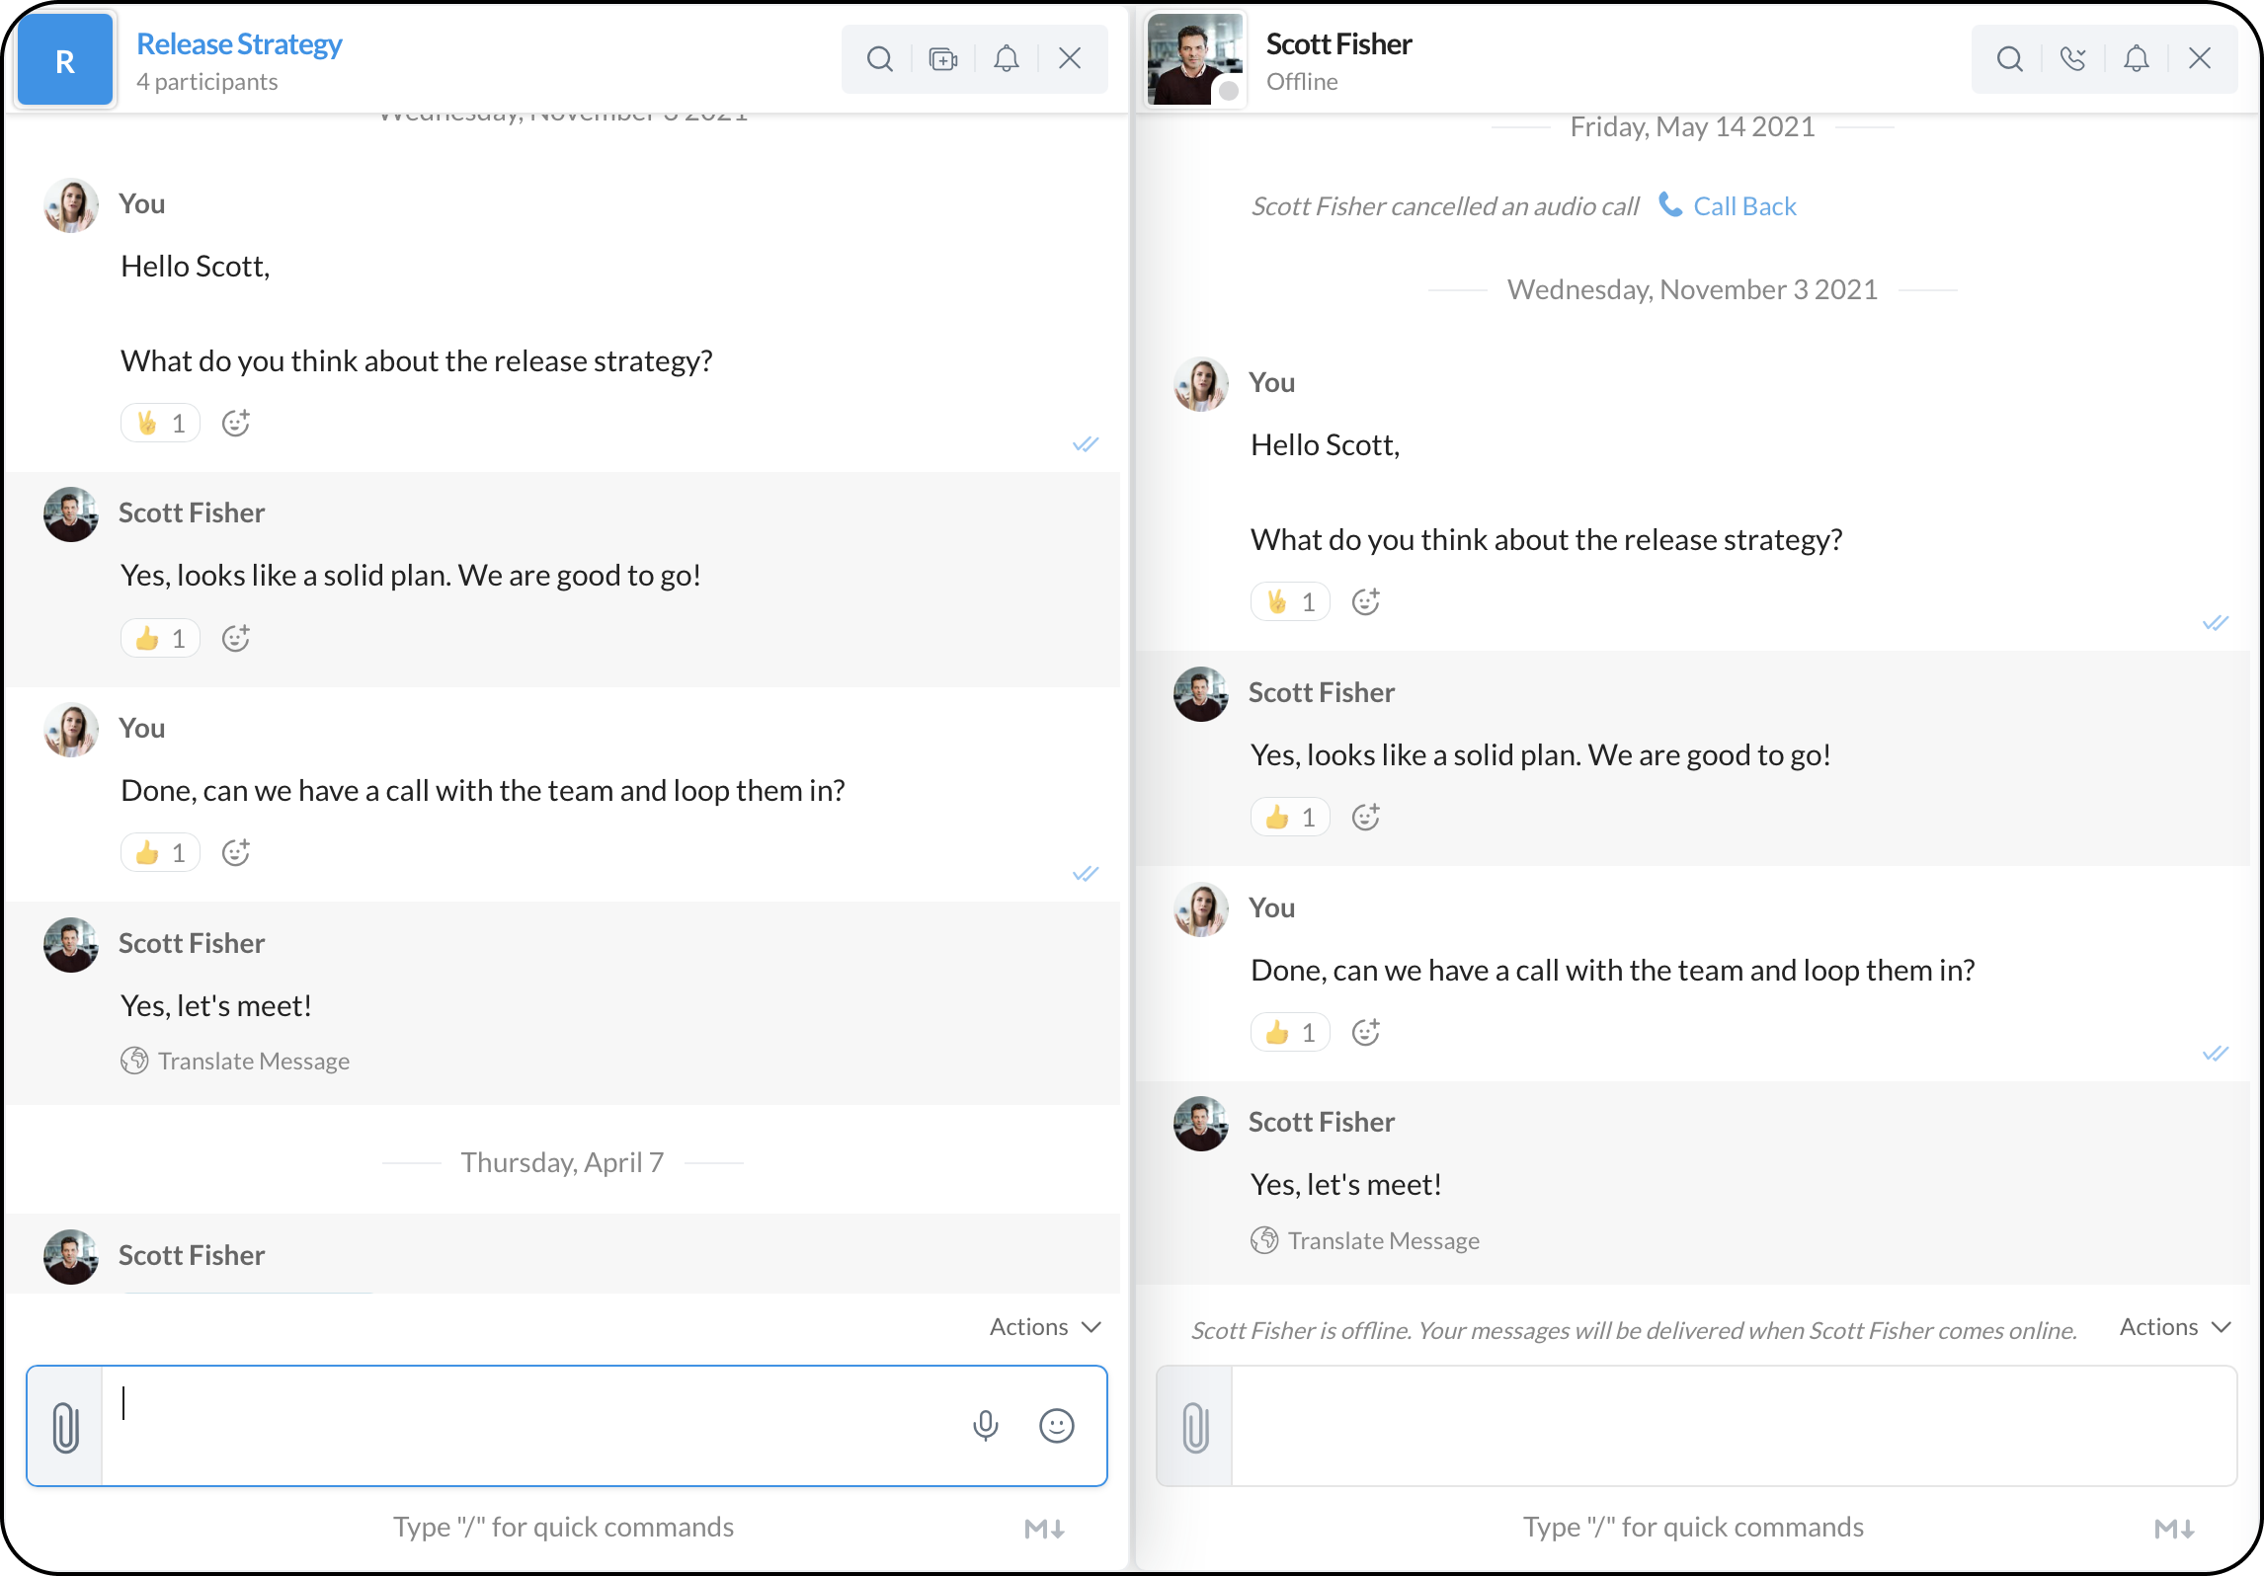Start video call in Release Strategy group
This screenshot has width=2264, height=1576.
tap(943, 59)
